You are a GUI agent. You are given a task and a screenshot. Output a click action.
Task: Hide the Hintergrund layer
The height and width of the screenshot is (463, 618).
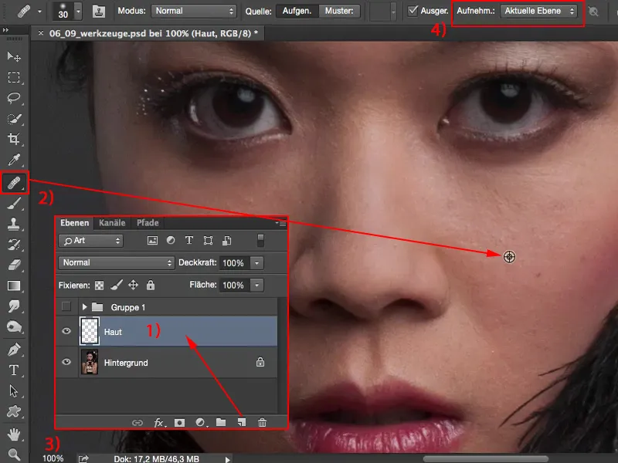pyautogui.click(x=66, y=362)
